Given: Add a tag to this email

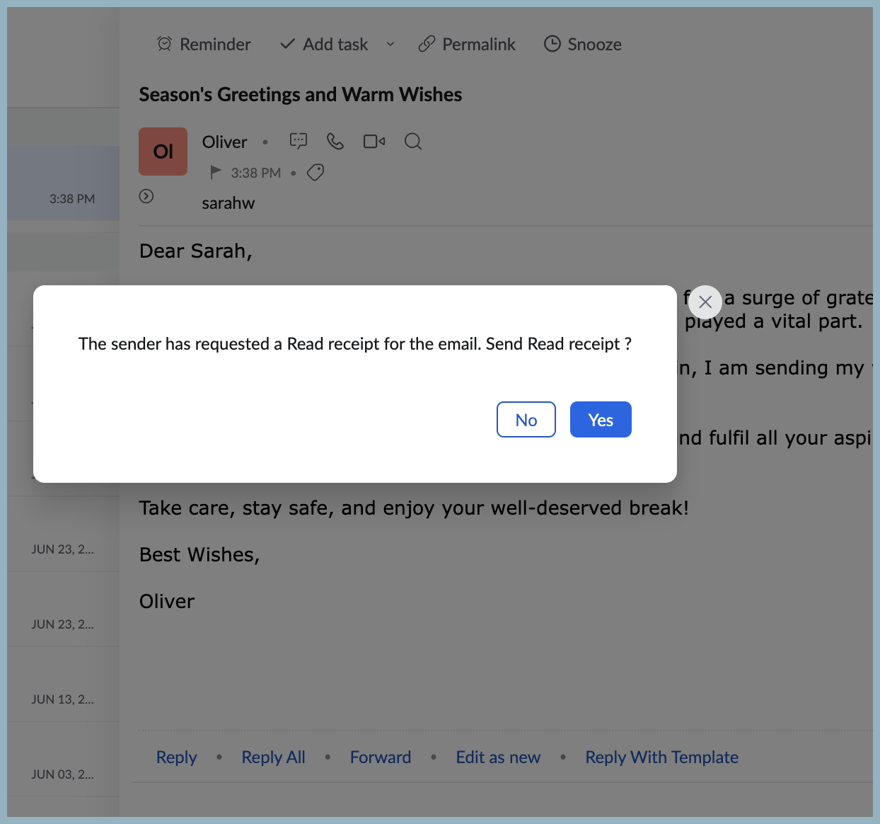Looking at the screenshot, I should click(x=315, y=172).
